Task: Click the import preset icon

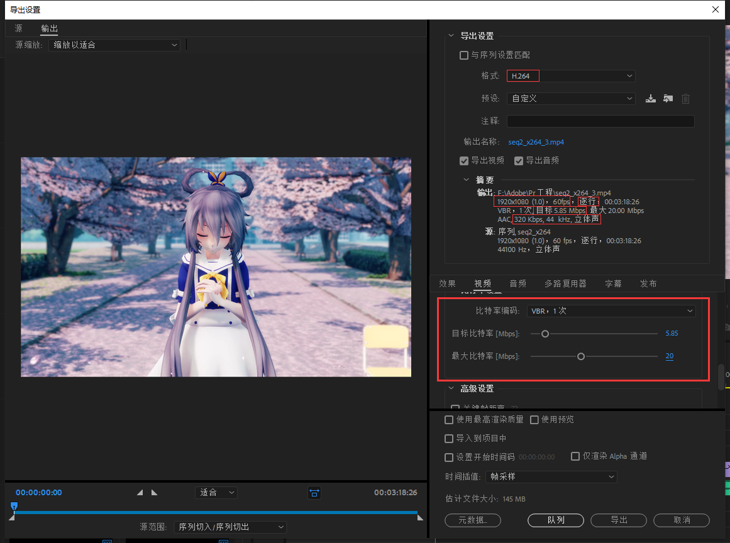Action: pyautogui.click(x=668, y=99)
